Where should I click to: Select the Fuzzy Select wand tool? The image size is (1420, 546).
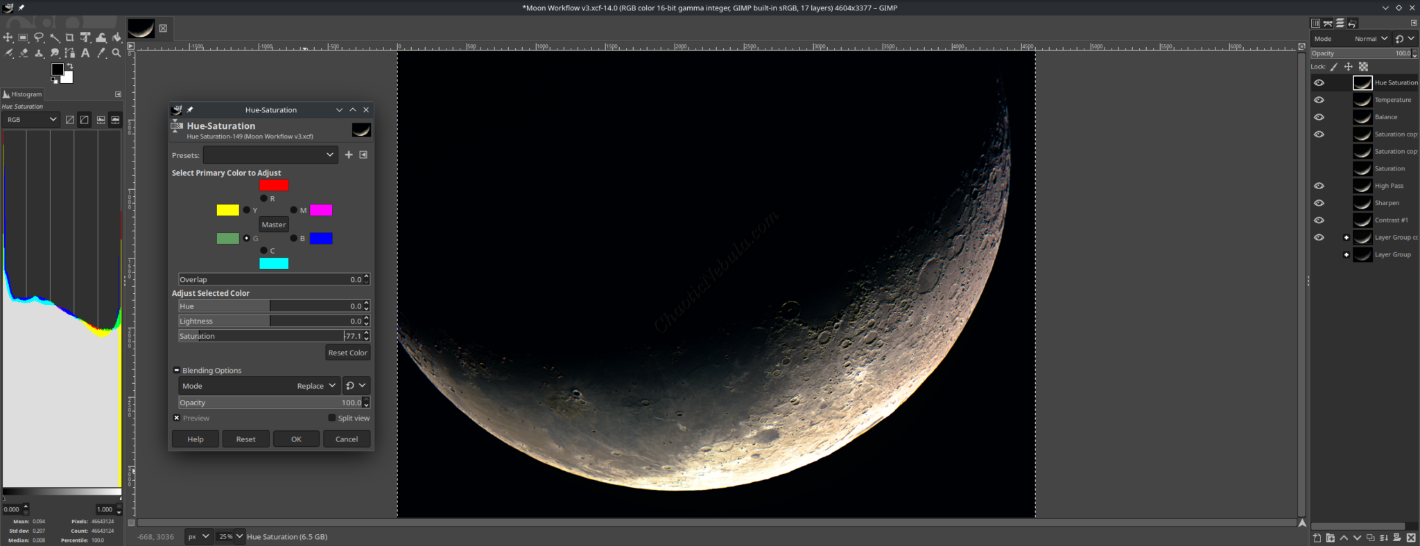[x=55, y=37]
